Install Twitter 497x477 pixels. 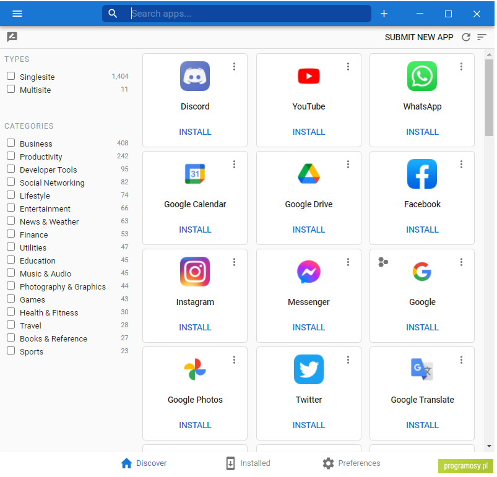coord(309,425)
